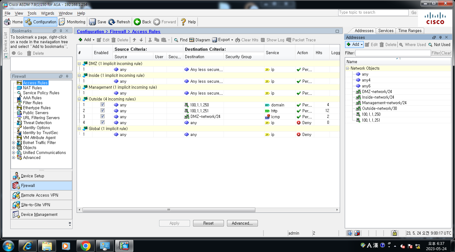Viewport: 455px width, 252px height.
Task: Expand Botnet Traffic Filter node
Action: coord(13,142)
